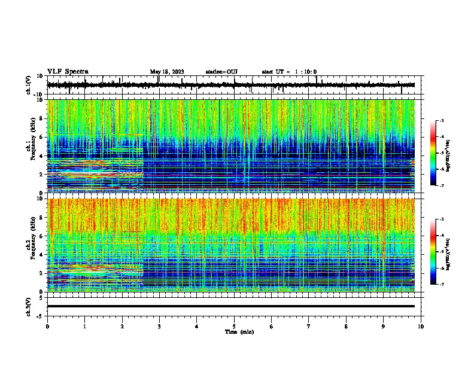Click the ch.3(V) flat black trace
Image resolution: width=474 pixels, height=366 pixels.
(x=231, y=306)
